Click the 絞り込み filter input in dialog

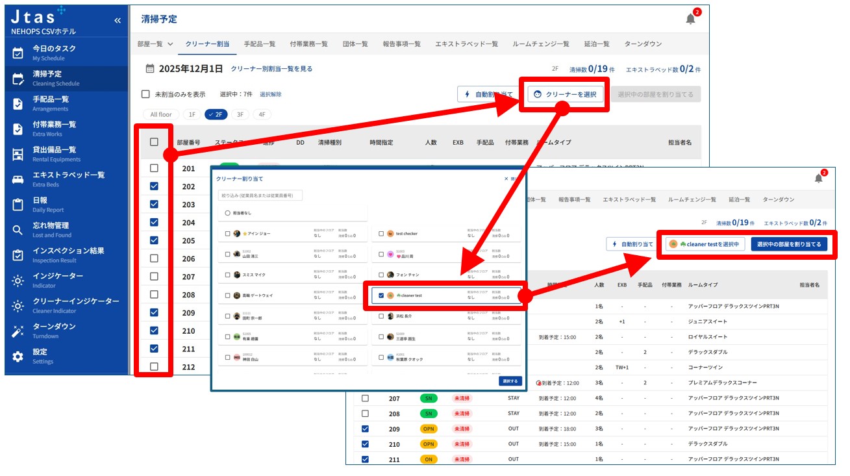point(260,195)
